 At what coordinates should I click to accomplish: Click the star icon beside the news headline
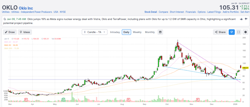pos(5,19)
